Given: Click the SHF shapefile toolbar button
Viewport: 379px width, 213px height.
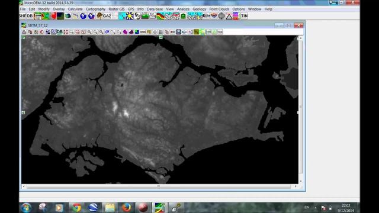Looking at the screenshot, I should pos(23,16).
